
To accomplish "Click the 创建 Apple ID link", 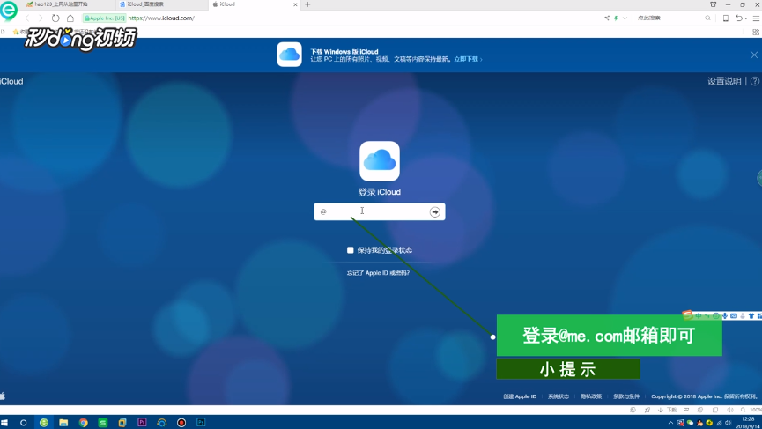I will 520,396.
